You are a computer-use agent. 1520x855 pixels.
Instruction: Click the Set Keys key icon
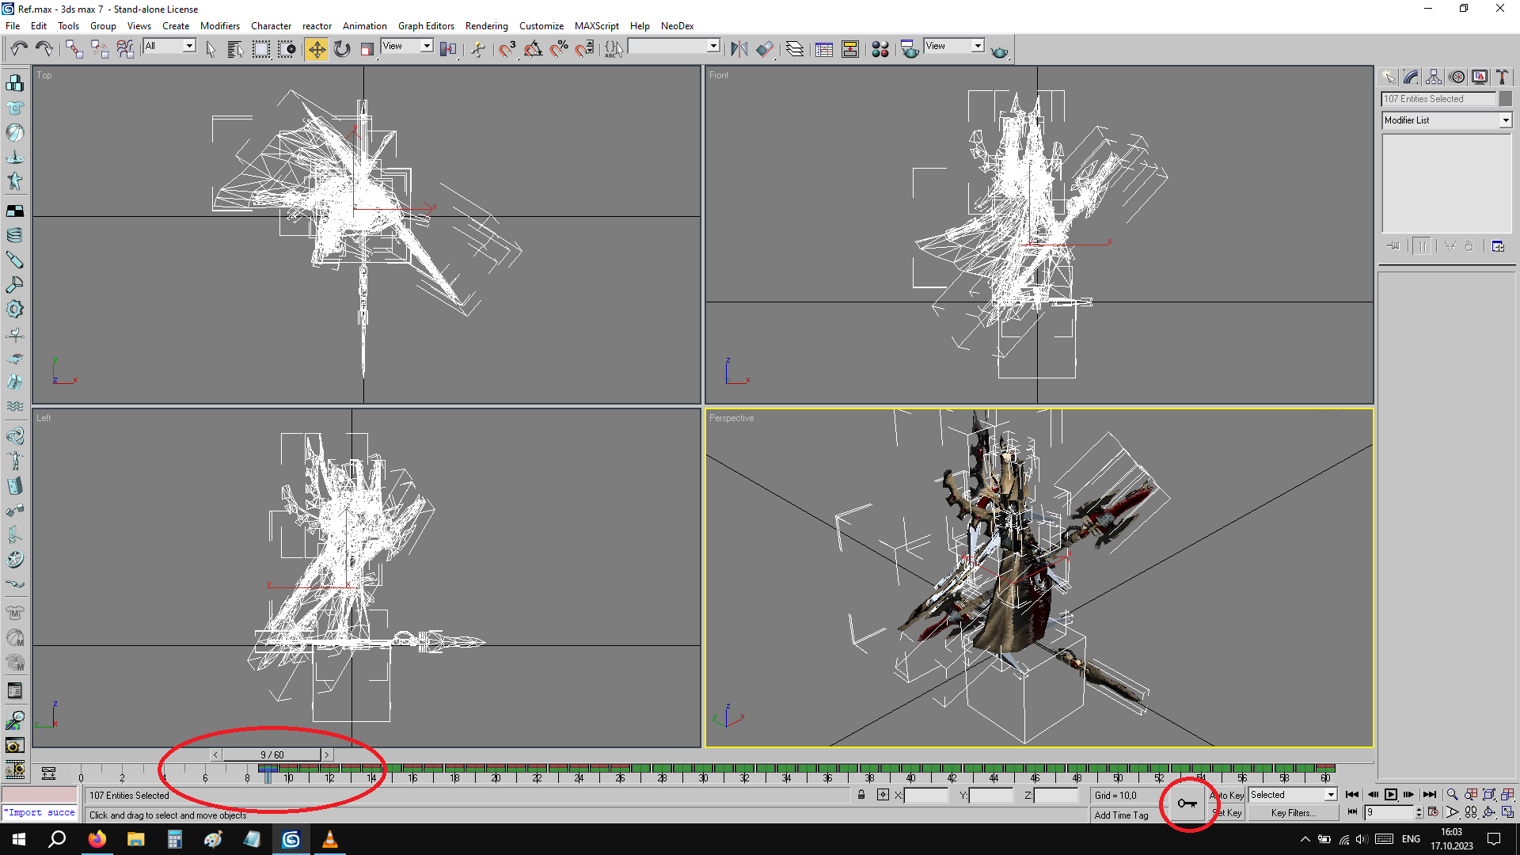click(1187, 804)
